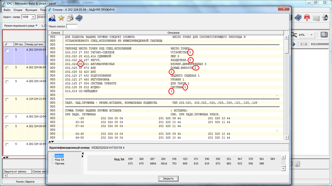The image size is (332, 186).
Task: Click splitter arrows under main parts list
Action: [6, 158]
